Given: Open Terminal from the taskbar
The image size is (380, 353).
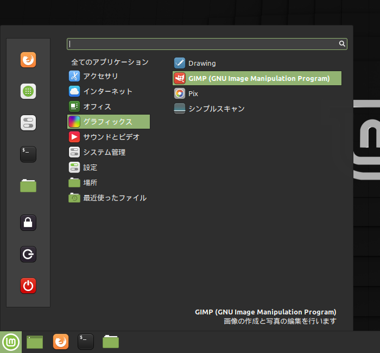Looking at the screenshot, I should click(86, 342).
